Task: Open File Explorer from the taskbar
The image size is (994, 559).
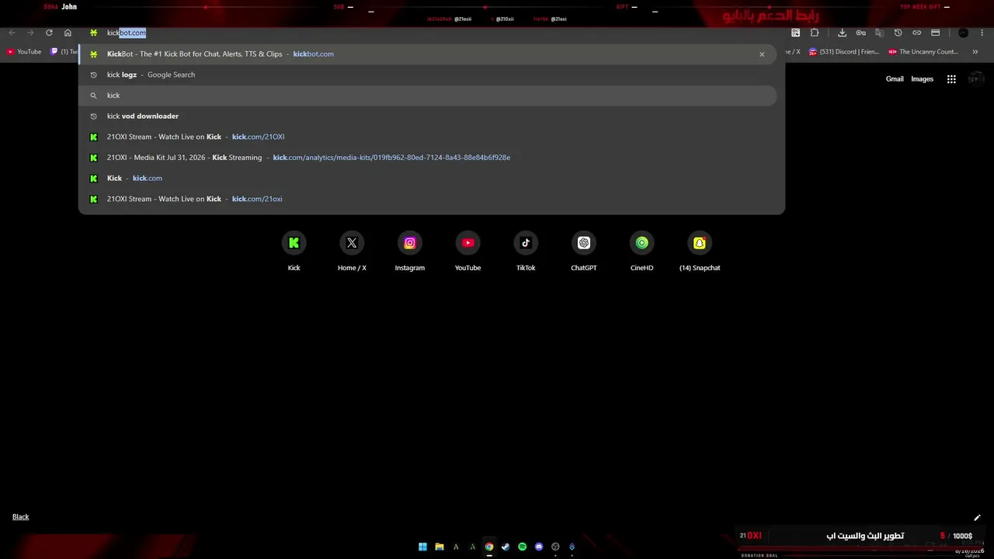Action: tap(440, 547)
